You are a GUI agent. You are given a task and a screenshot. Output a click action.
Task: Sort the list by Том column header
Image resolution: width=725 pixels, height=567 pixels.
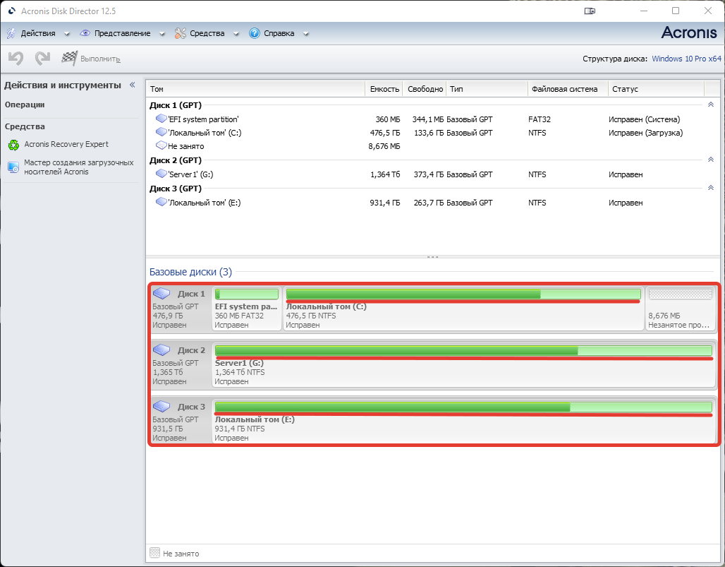tap(256, 89)
